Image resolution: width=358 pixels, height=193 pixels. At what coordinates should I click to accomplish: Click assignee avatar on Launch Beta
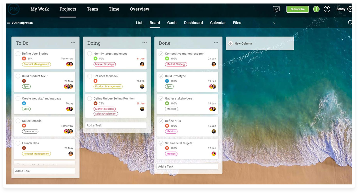pos(71,154)
